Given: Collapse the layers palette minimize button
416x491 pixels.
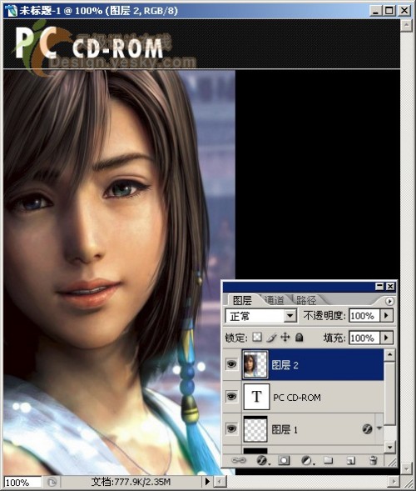Looking at the screenshot, I should click(x=379, y=286).
